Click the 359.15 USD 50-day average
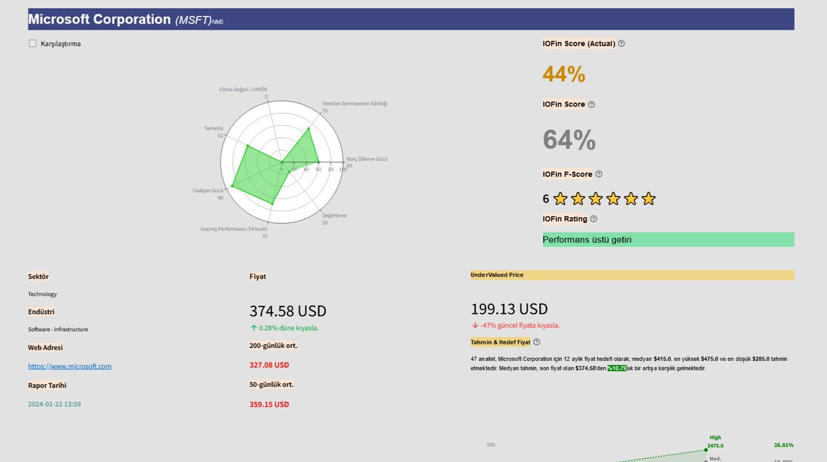Screen dimensions: 827x462 point(269,404)
